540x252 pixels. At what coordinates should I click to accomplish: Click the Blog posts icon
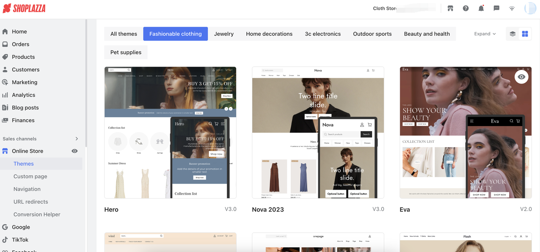(x=5, y=107)
